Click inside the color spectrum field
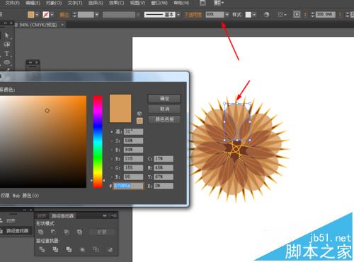 (43, 142)
